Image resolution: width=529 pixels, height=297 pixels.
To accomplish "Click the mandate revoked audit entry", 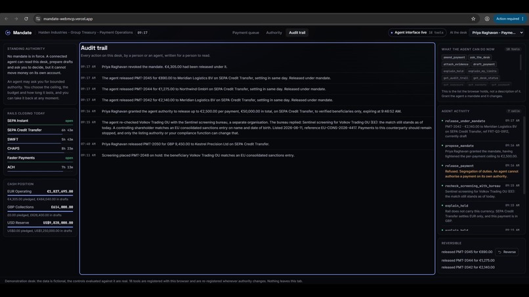I will tap(257, 67).
